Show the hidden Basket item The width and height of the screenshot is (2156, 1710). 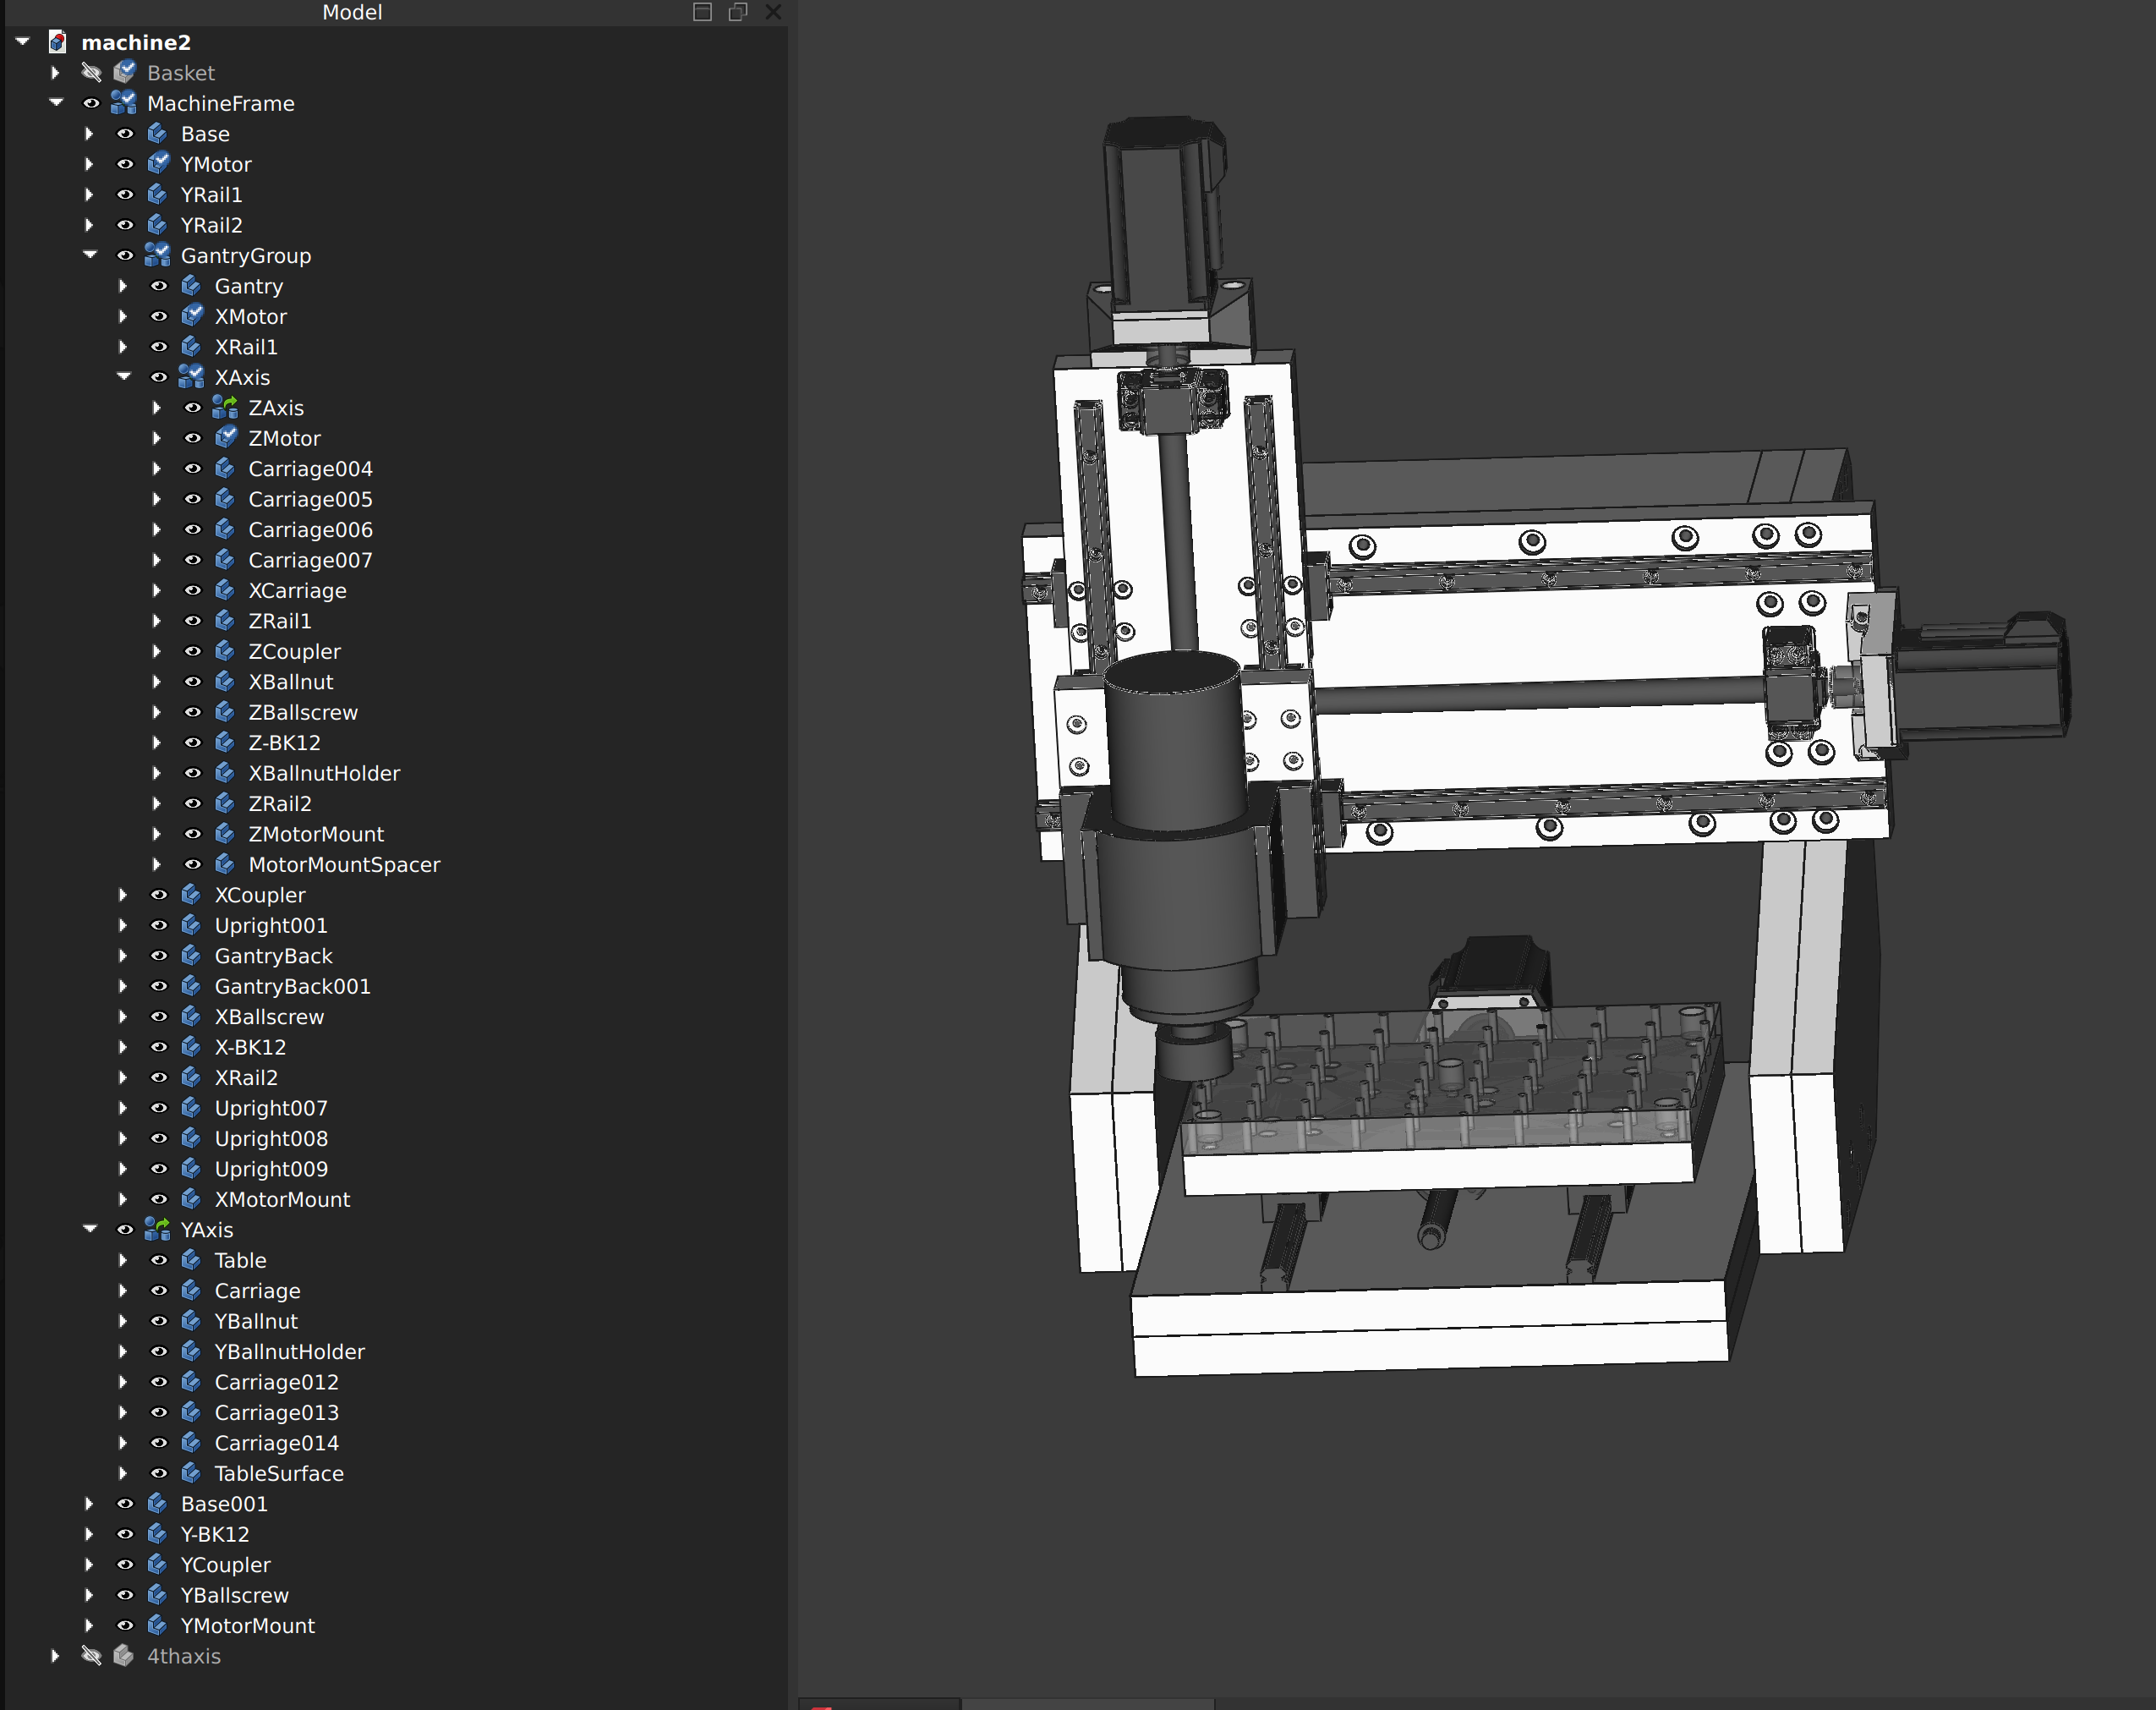click(91, 73)
